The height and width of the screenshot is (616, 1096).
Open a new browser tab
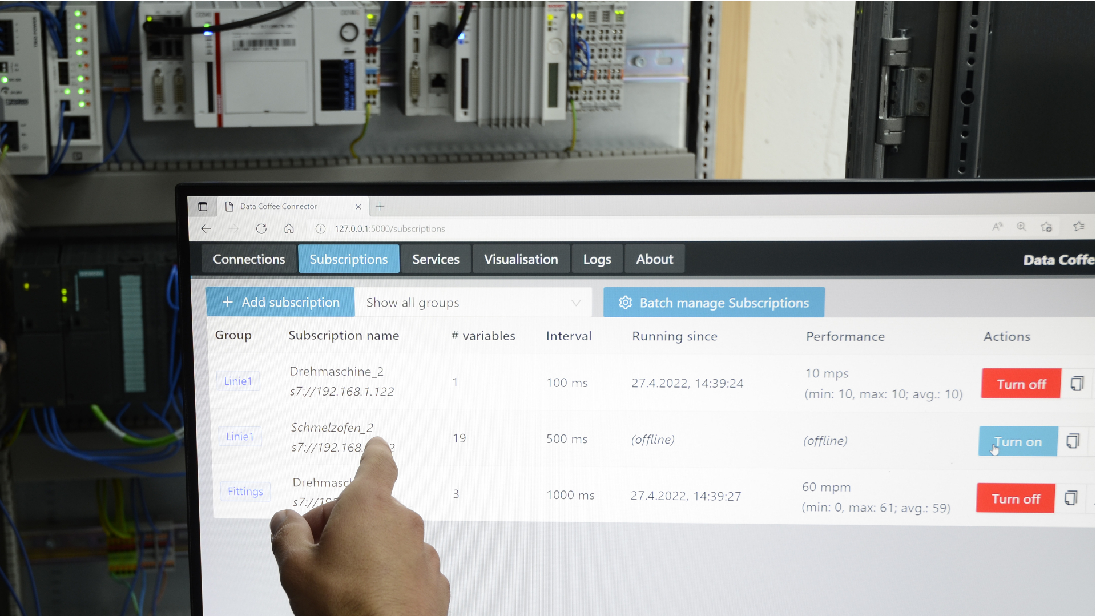(380, 206)
